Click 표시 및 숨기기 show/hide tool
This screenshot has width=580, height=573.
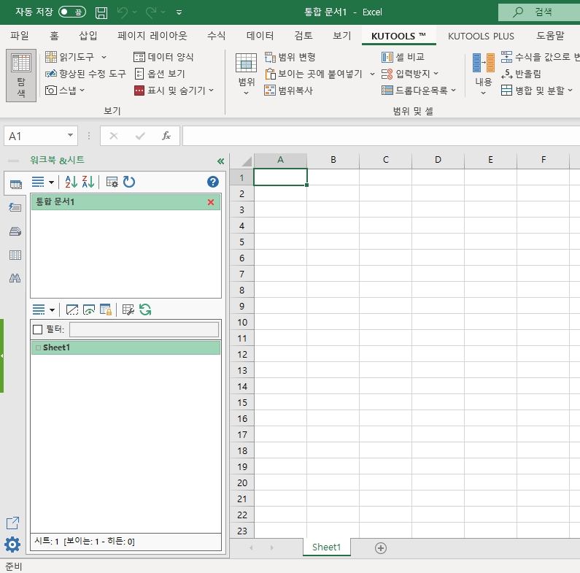point(174,91)
